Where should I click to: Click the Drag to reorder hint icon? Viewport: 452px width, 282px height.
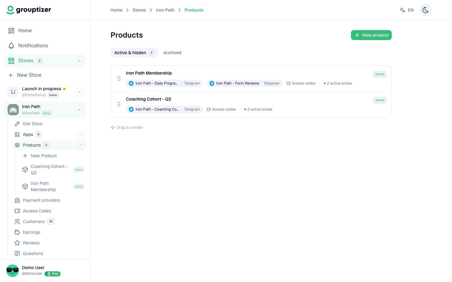[x=113, y=128]
